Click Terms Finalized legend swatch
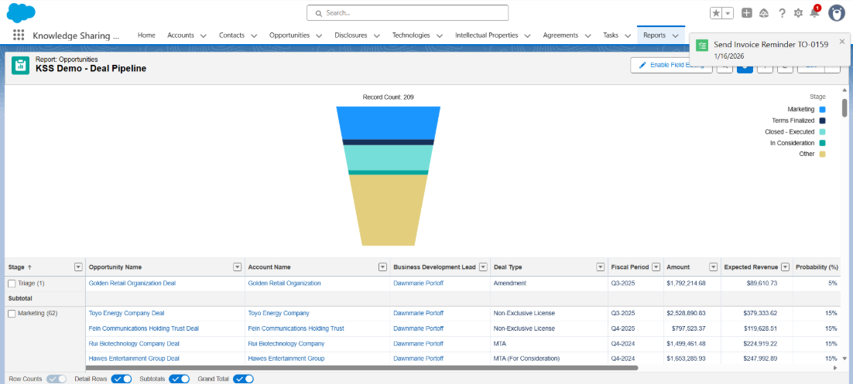 pos(823,121)
